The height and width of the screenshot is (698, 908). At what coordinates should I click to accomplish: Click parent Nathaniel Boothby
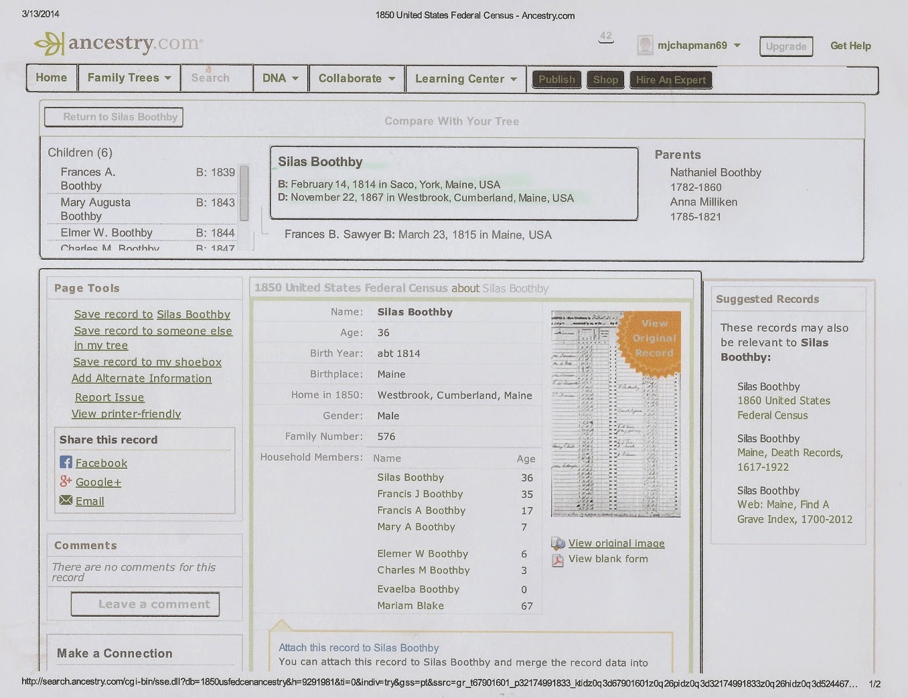point(716,173)
